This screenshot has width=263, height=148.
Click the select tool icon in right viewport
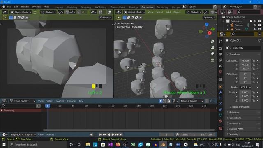[119, 17]
